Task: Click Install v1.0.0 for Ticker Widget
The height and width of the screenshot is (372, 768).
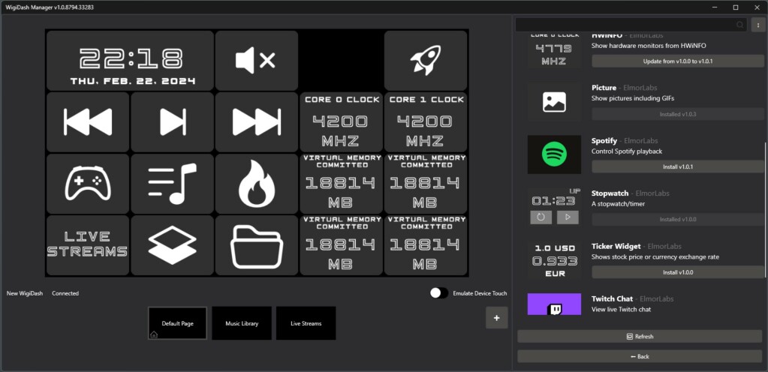Action: coord(678,272)
